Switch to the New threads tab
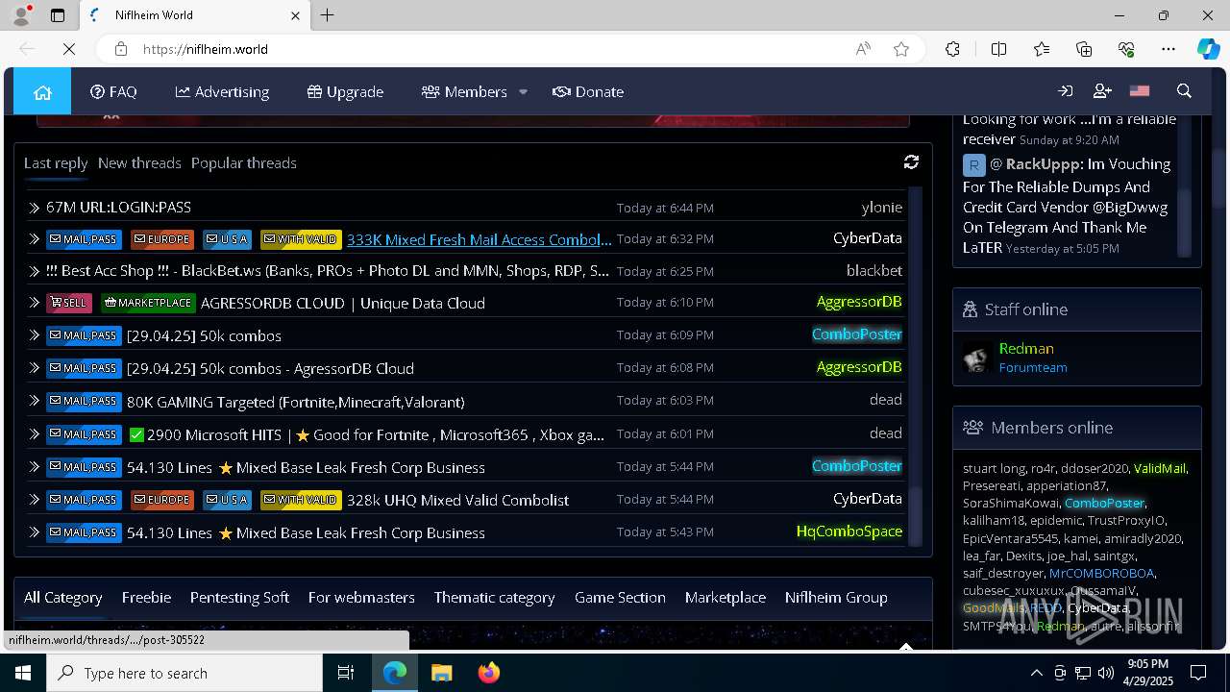 (139, 162)
